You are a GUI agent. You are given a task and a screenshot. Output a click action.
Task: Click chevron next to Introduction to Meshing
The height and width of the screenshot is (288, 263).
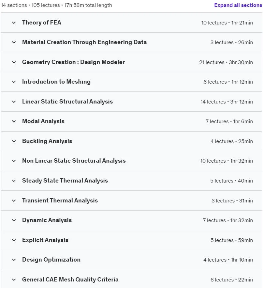click(14, 82)
